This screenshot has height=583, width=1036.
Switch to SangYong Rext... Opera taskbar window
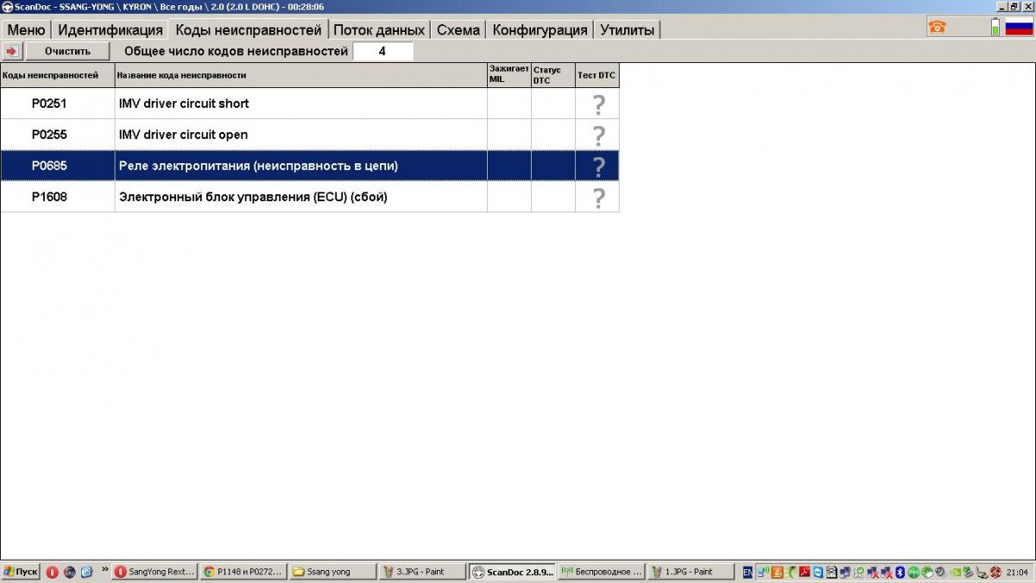[x=155, y=572]
